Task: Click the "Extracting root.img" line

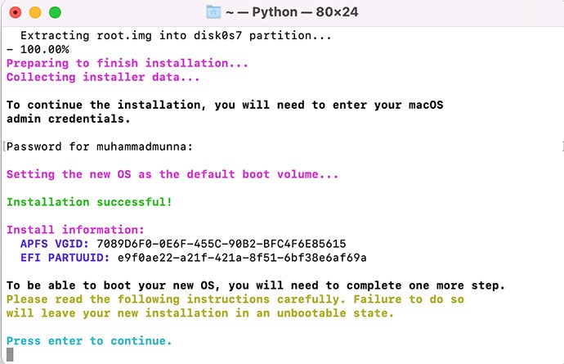Action: tap(153, 35)
